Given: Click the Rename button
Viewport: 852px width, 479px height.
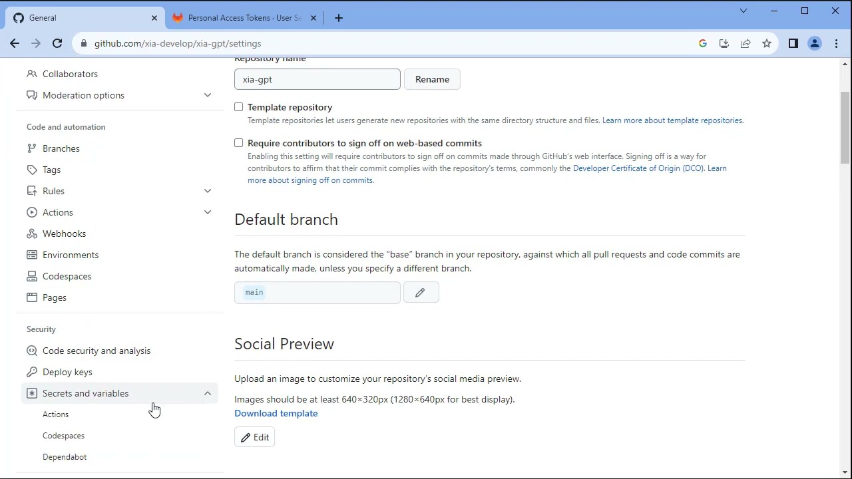Looking at the screenshot, I should (x=432, y=79).
